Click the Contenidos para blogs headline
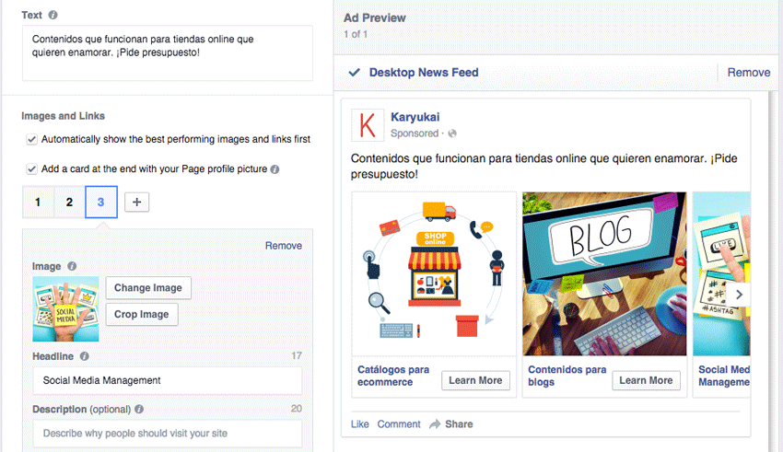Screen dimensions: 783x452 point(567,376)
